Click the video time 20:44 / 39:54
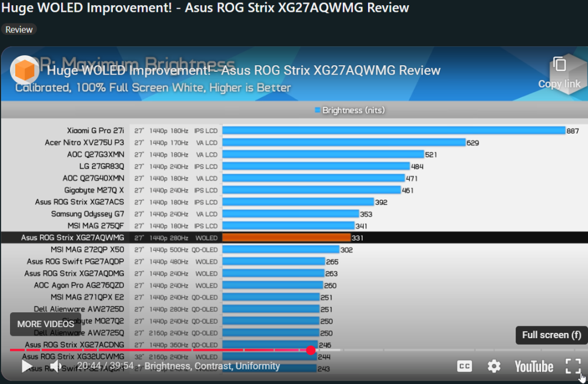The width and height of the screenshot is (588, 384). 105,366
